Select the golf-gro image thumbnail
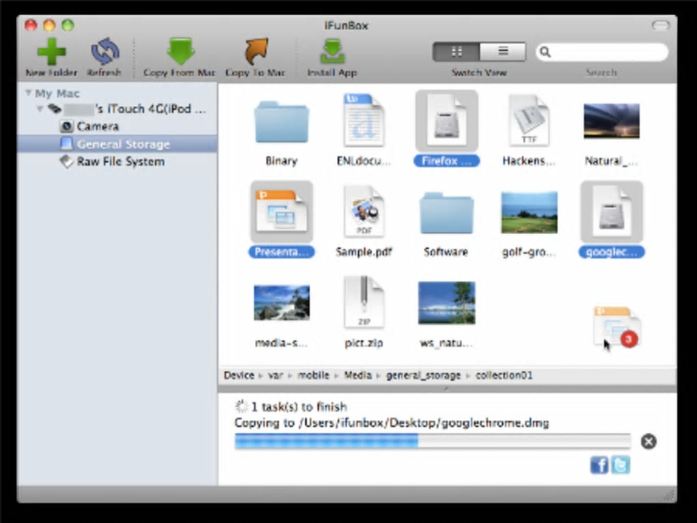The height and width of the screenshot is (523, 697). [x=529, y=212]
